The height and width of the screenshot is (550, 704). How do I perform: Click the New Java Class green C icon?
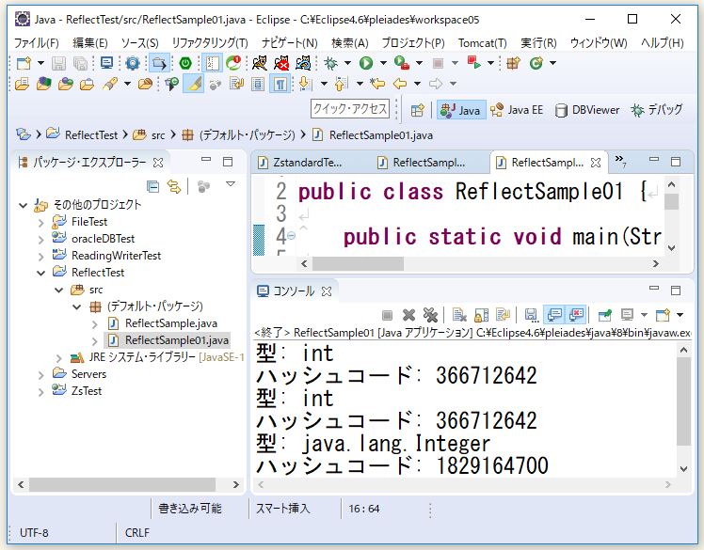pyautogui.click(x=536, y=63)
